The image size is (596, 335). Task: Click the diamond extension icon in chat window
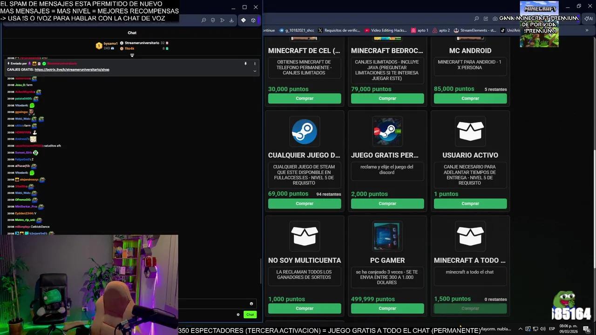[x=243, y=20]
